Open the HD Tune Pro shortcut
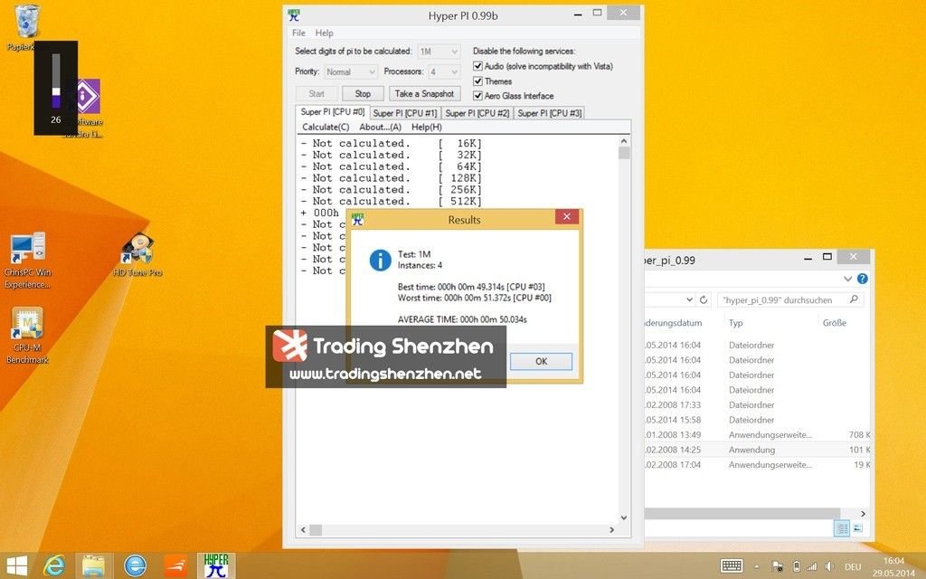The height and width of the screenshot is (579, 926). tap(137, 254)
